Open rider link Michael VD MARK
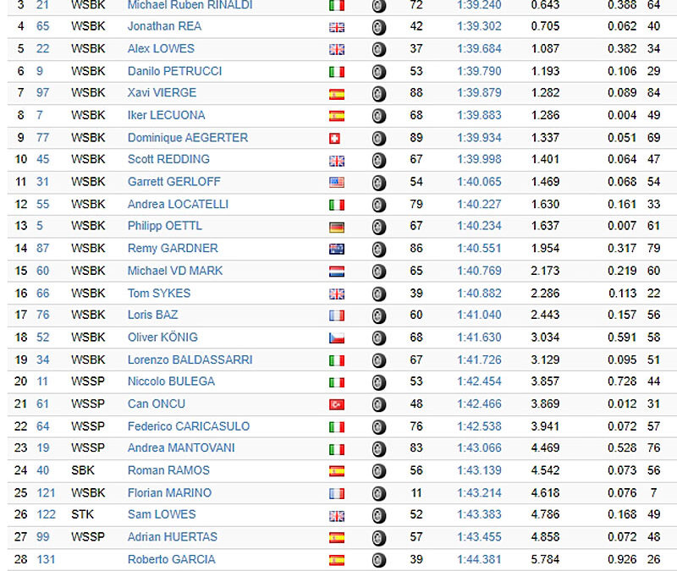Screen dimensions: 677x571 click(175, 271)
